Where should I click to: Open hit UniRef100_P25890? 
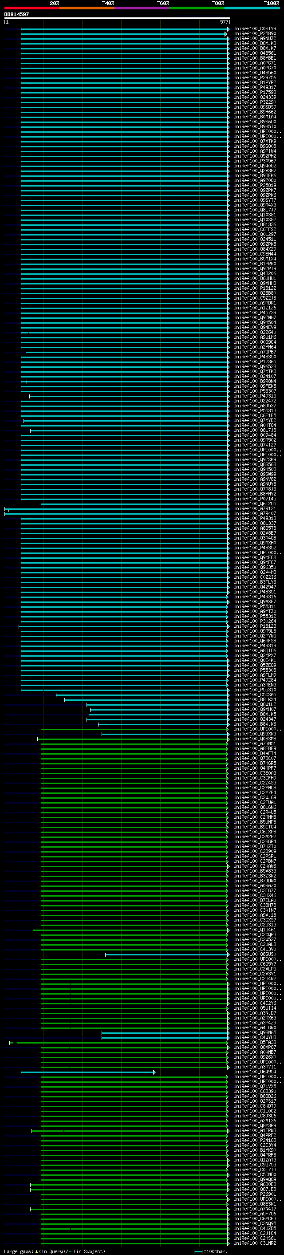pyautogui.click(x=254, y=34)
